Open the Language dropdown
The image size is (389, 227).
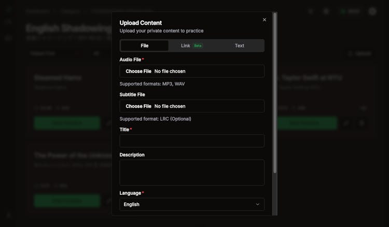(192, 204)
